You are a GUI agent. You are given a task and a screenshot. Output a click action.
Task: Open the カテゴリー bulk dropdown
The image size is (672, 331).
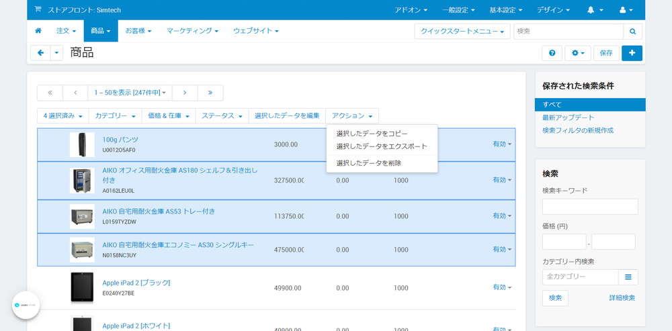pos(116,116)
